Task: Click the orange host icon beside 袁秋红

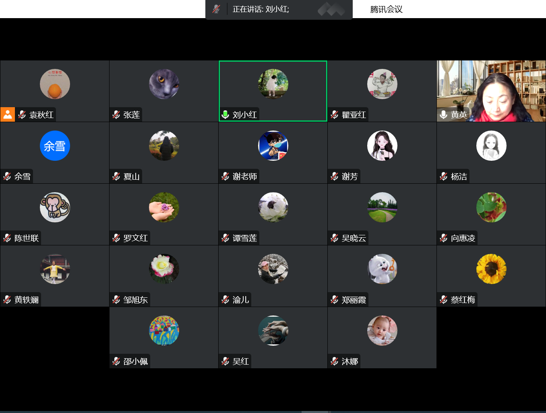Action: coord(8,114)
